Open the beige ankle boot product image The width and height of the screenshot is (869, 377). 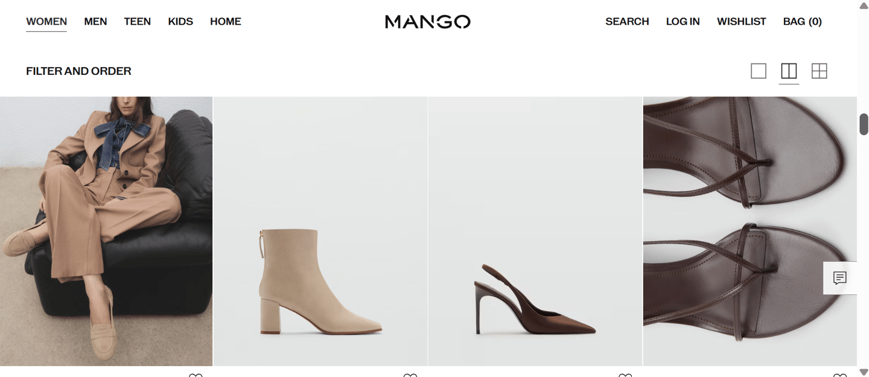click(x=320, y=231)
